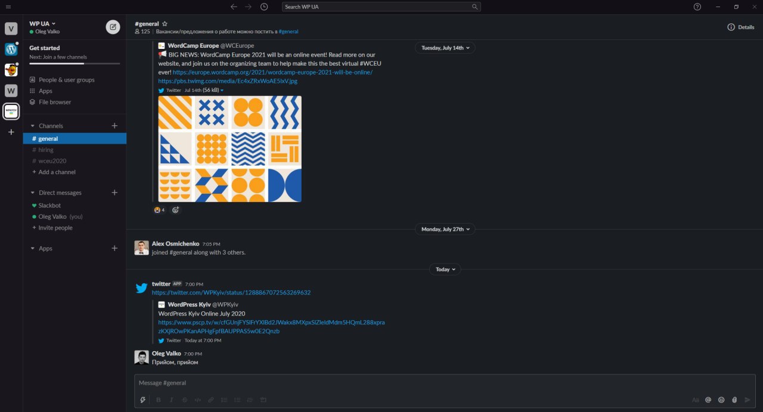Hide formatting with the Aa icon
Screen dimensions: 763x412
[x=695, y=399]
